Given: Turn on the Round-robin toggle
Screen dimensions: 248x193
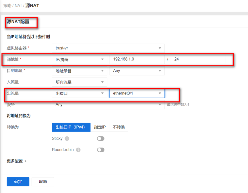Looking at the screenshot, I should [x=100, y=150].
